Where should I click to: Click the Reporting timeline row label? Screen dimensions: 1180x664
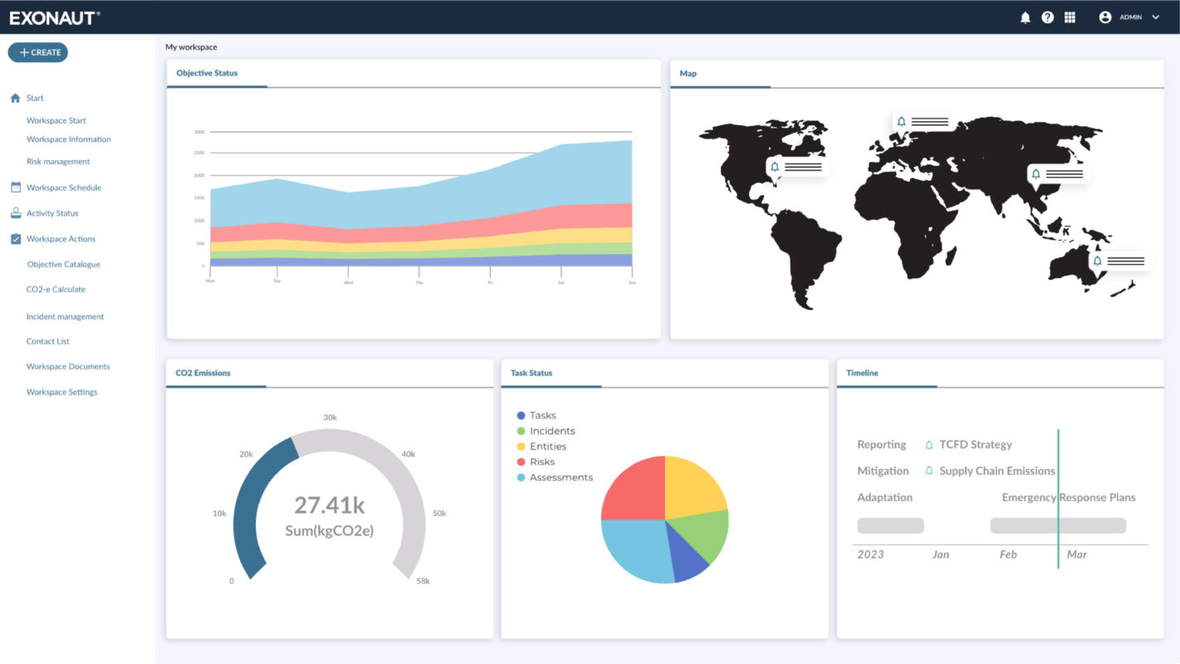click(882, 445)
